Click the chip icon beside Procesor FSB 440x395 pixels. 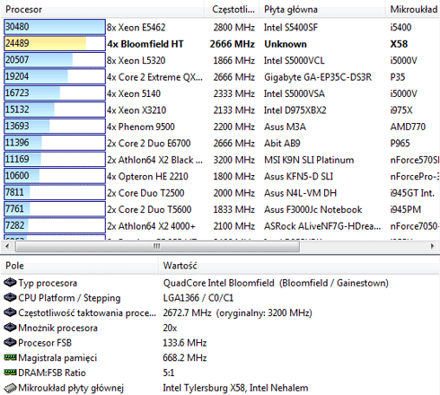pyautogui.click(x=10, y=342)
